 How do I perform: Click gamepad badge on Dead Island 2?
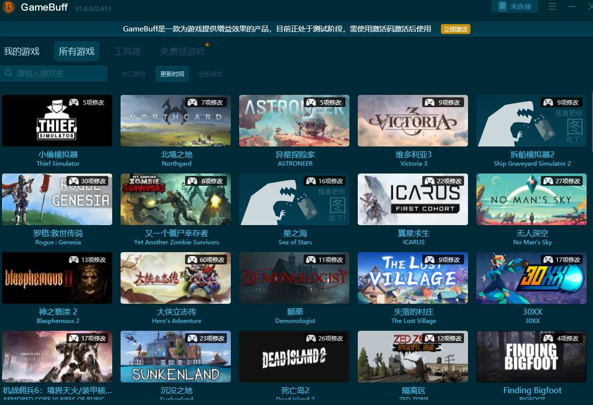[311, 338]
